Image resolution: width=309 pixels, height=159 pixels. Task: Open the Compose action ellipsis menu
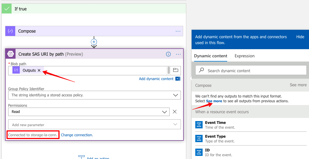(x=178, y=31)
